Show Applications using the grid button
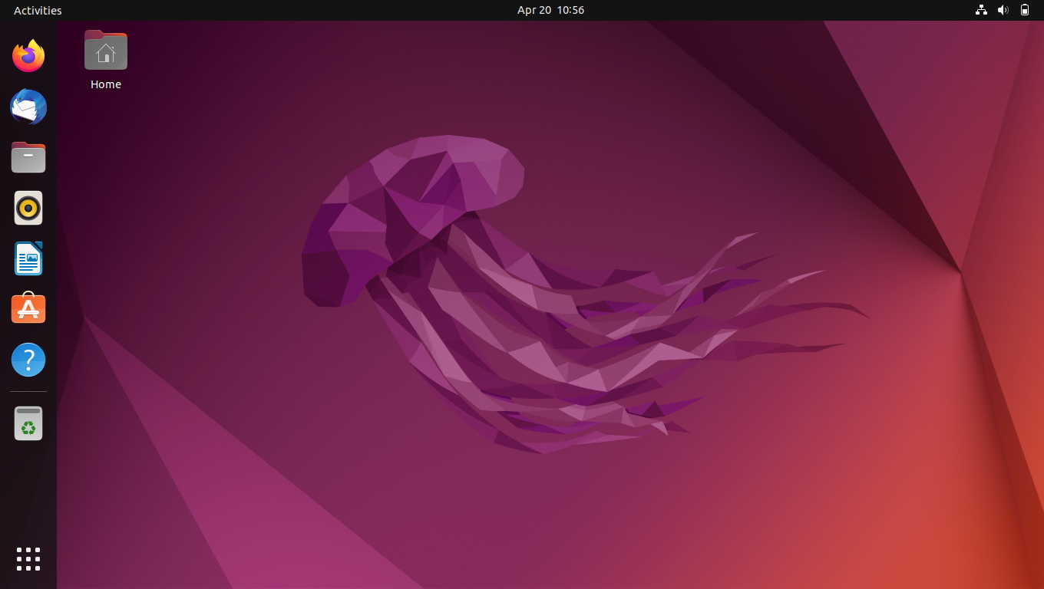This screenshot has height=589, width=1044. point(28,559)
